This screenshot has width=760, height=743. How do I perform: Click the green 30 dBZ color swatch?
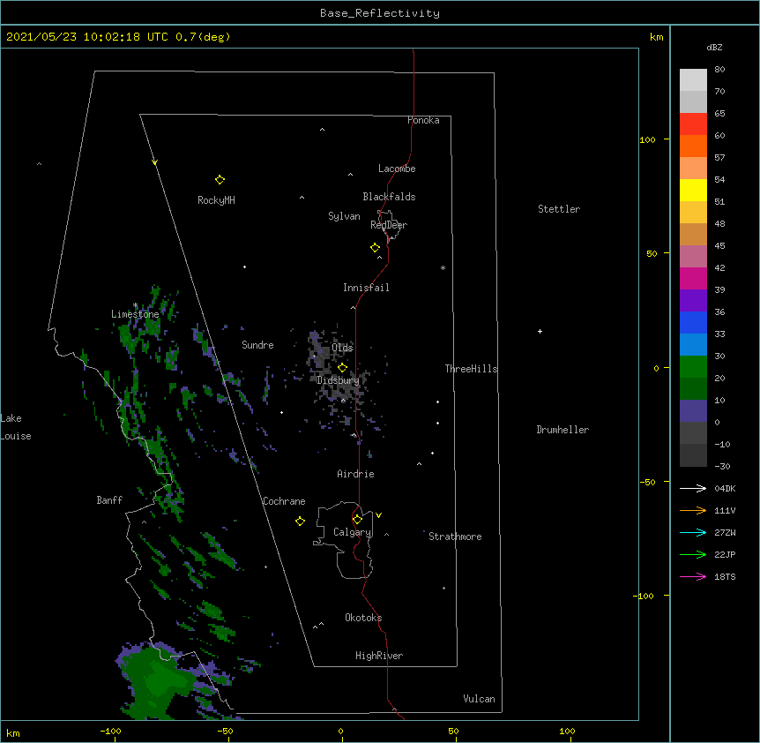click(693, 367)
